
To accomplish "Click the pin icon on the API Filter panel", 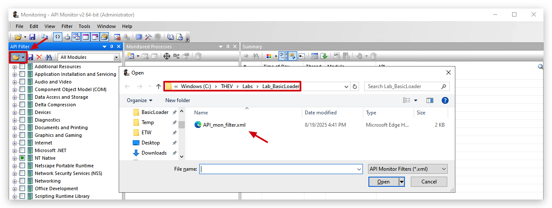I will [112, 47].
